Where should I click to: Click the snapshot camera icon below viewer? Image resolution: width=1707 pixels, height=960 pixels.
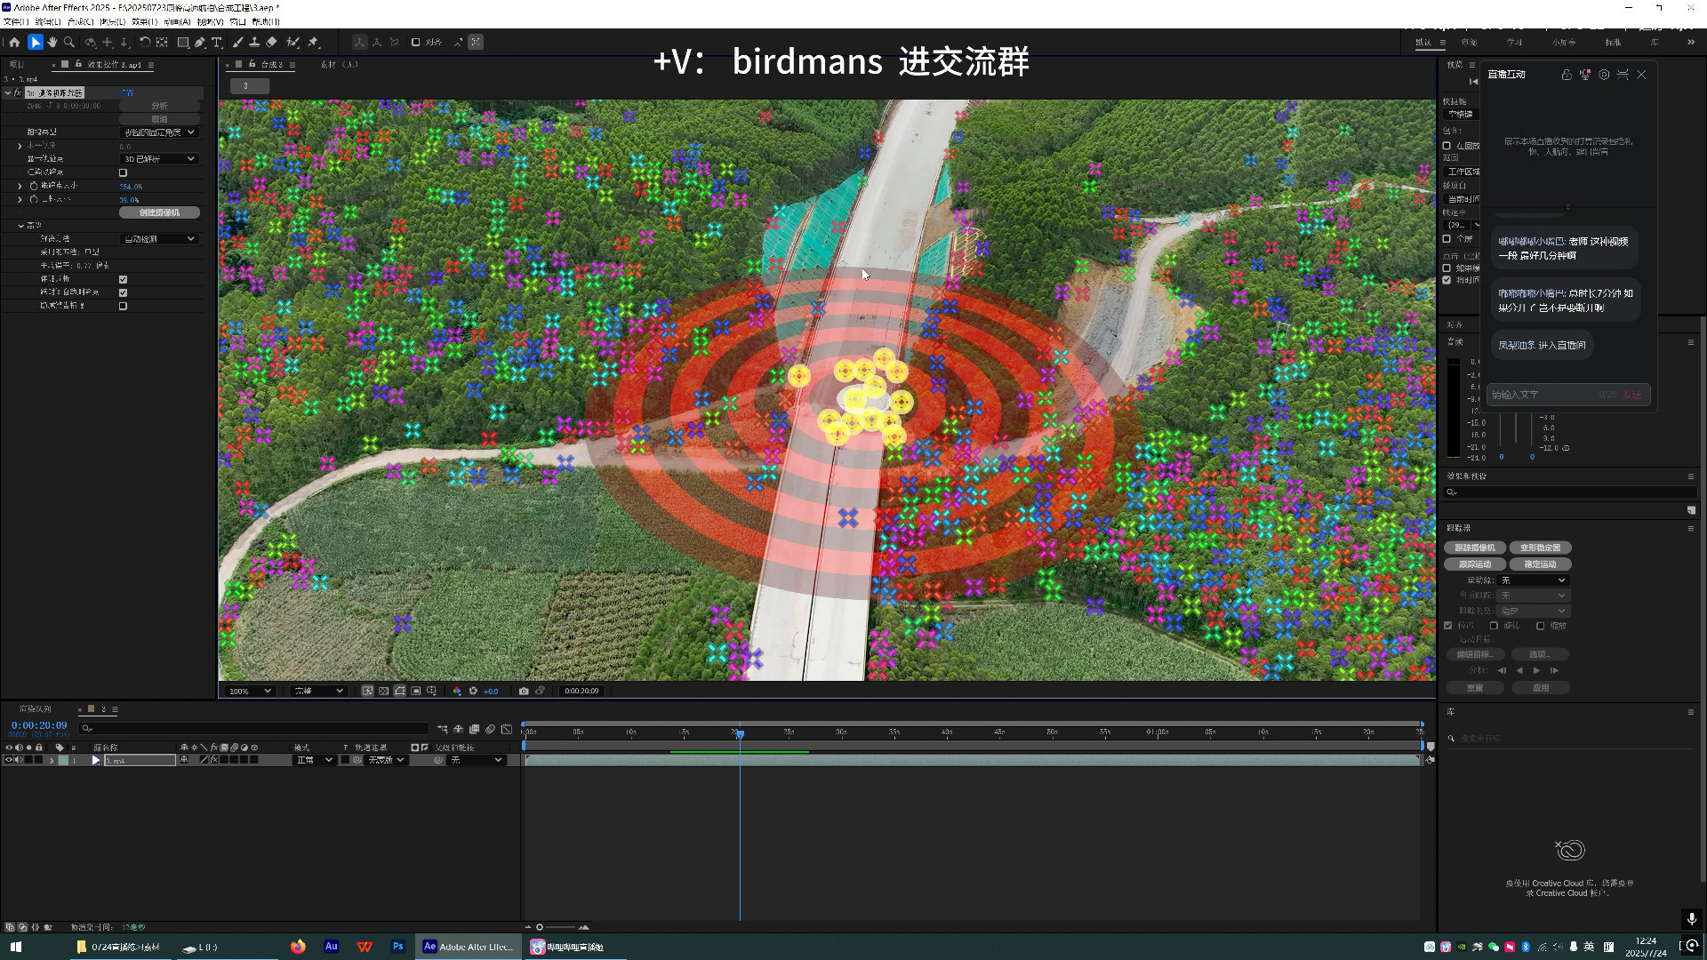click(524, 691)
